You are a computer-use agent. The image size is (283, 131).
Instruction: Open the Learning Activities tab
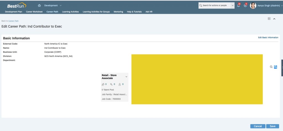coord(70,12)
